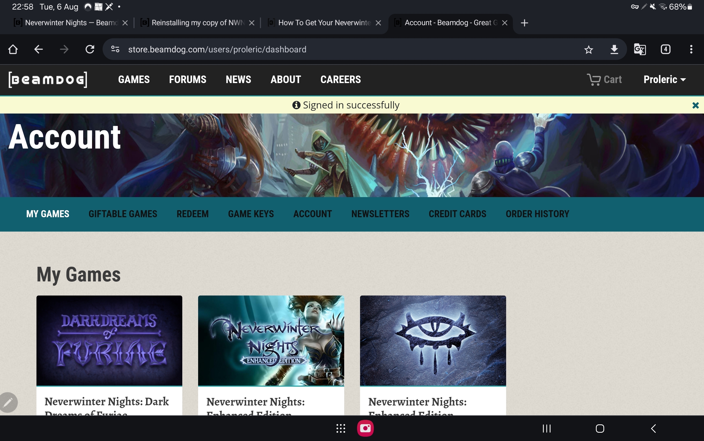
Task: Tap the Android recent apps button
Action: [547, 428]
